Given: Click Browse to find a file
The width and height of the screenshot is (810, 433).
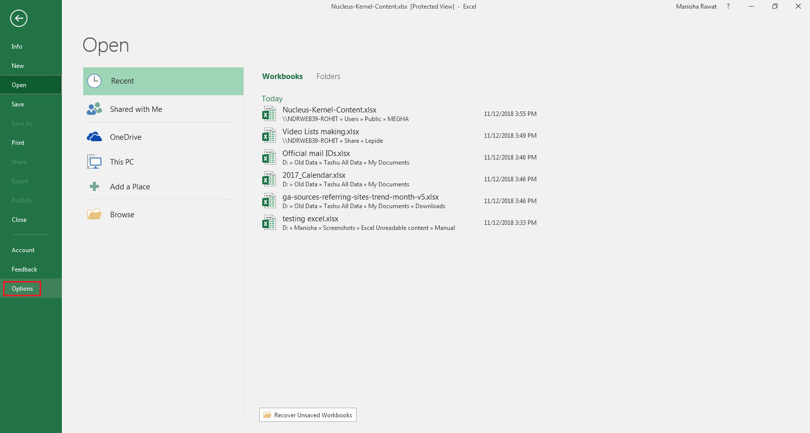Looking at the screenshot, I should (x=163, y=214).
